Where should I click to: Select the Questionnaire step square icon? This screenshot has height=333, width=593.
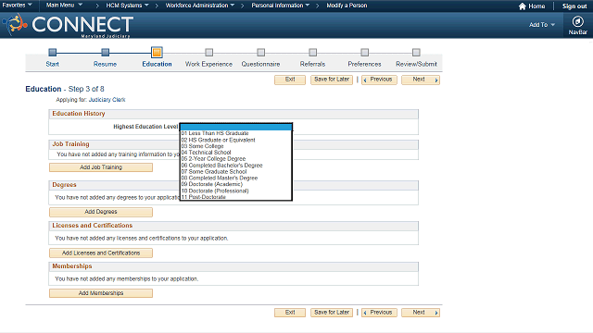(x=261, y=52)
